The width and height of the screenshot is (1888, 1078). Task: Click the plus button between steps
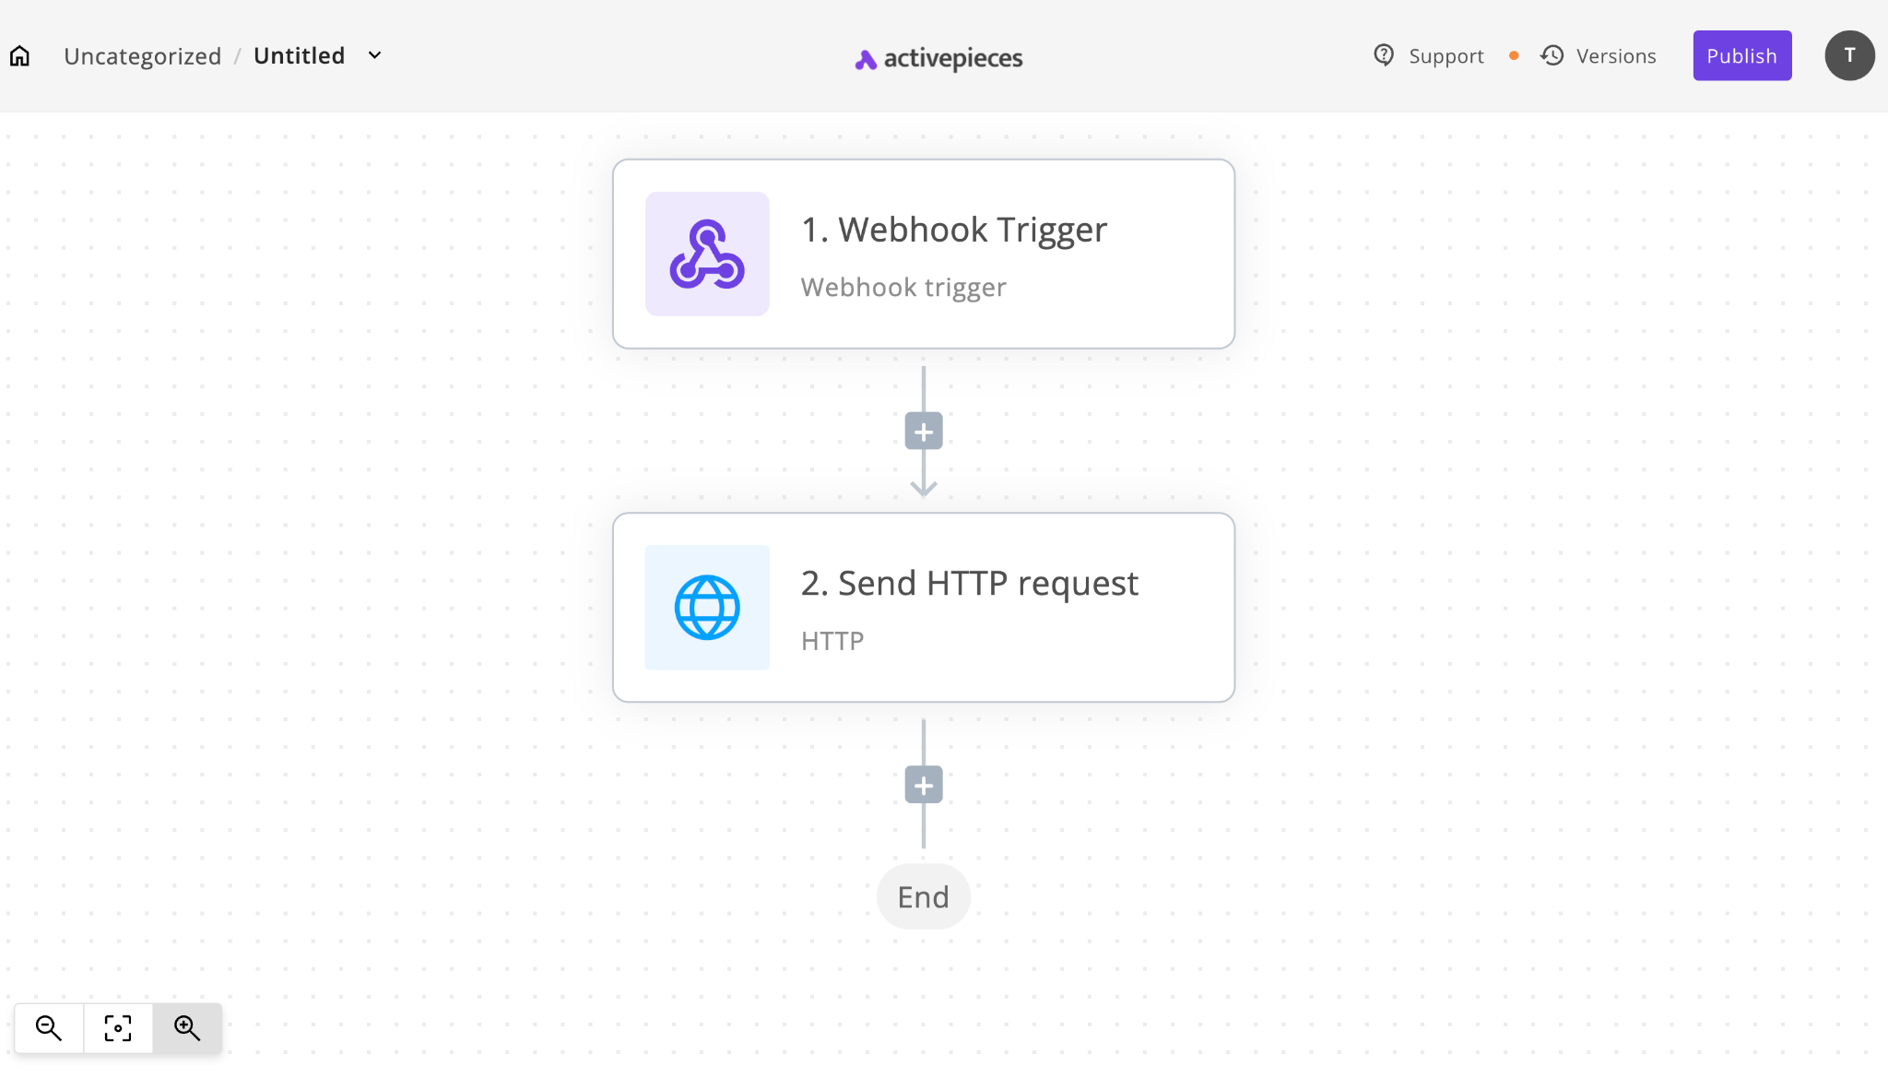click(923, 432)
